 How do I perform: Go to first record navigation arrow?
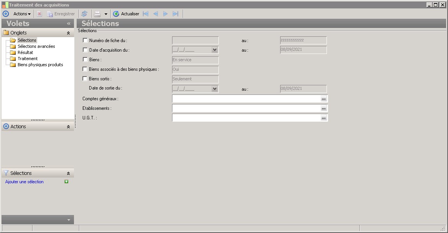pyautogui.click(x=146, y=14)
